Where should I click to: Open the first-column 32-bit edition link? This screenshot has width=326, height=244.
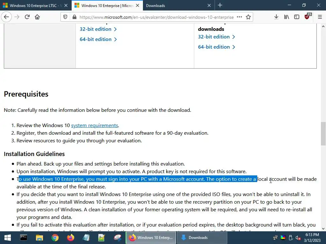pos(98,29)
